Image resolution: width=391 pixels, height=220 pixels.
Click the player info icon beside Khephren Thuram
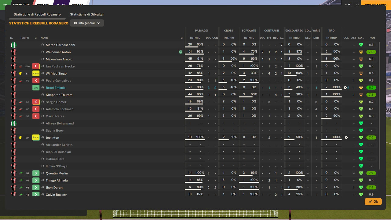coord(43,95)
